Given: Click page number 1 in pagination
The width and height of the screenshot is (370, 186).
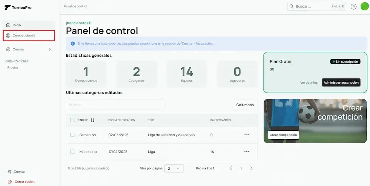Looking at the screenshot, I should [241, 168].
